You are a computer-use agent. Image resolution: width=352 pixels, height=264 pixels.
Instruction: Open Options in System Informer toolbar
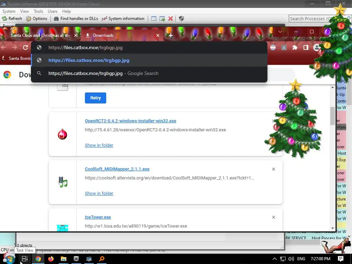tap(36, 19)
